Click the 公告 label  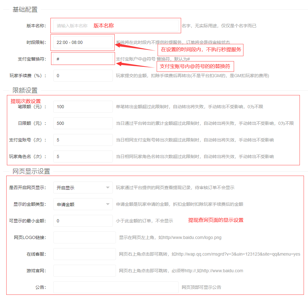[41, 287]
